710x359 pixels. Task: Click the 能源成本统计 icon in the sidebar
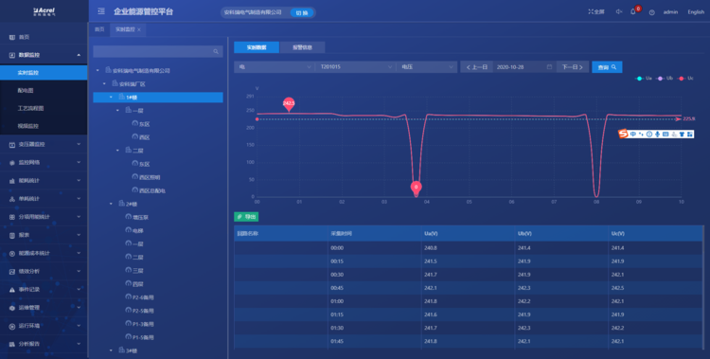(12, 254)
